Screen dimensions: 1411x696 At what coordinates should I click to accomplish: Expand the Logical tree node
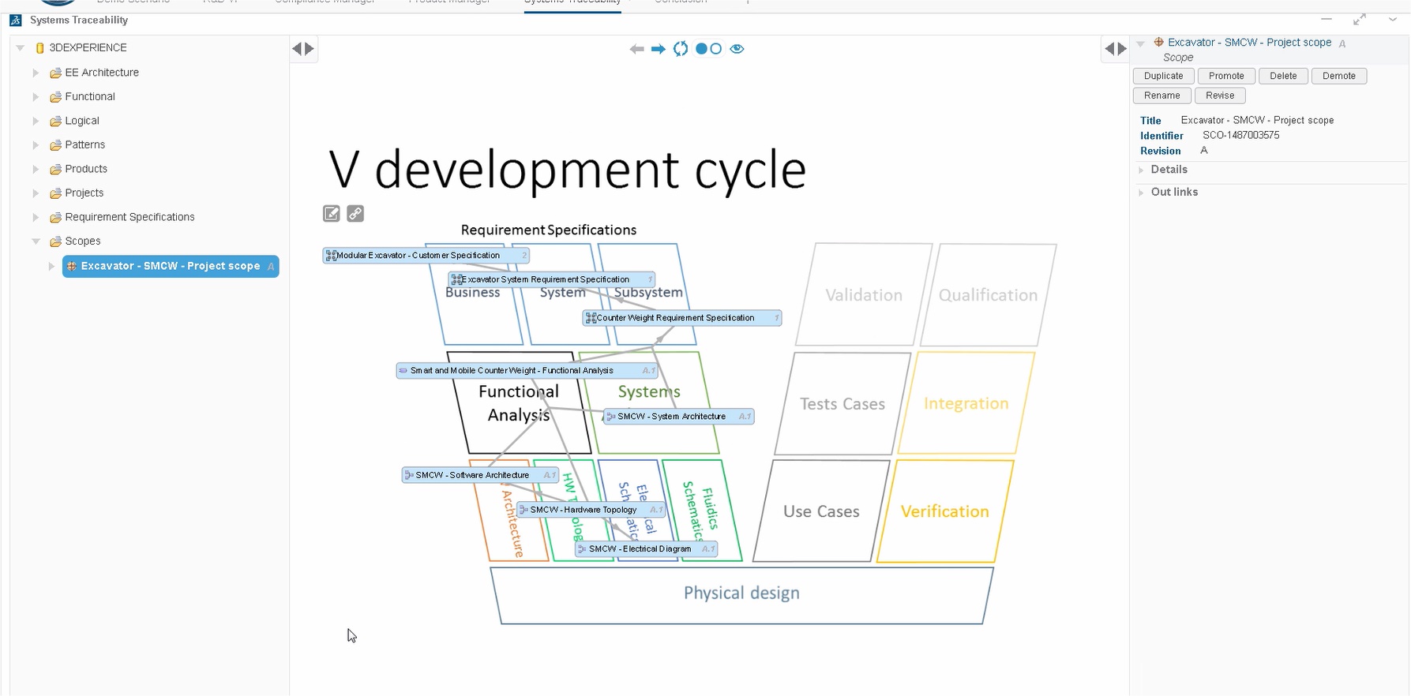(36, 121)
